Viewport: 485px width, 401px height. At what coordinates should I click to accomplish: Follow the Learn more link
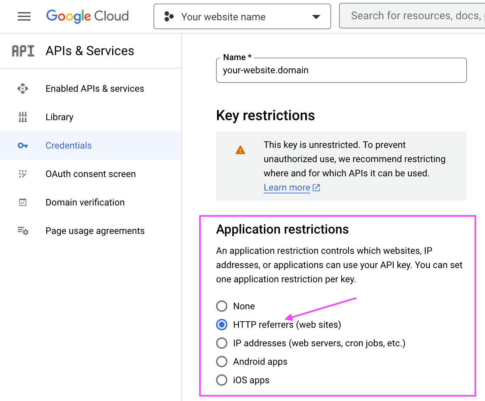pos(287,187)
